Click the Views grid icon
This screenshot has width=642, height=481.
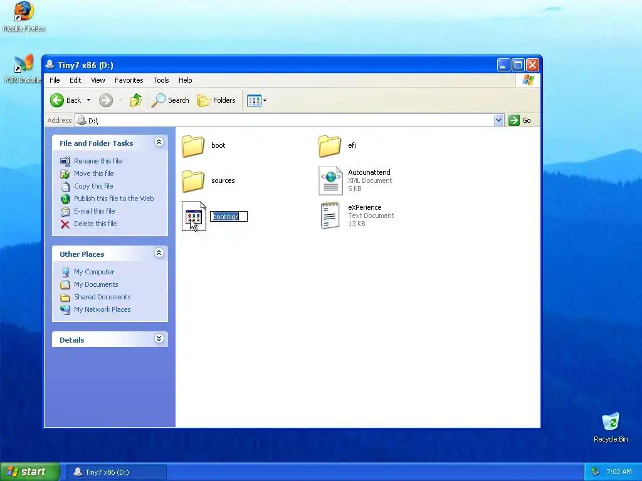click(254, 100)
